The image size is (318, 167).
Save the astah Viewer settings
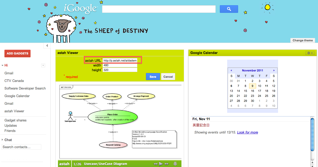(x=153, y=77)
